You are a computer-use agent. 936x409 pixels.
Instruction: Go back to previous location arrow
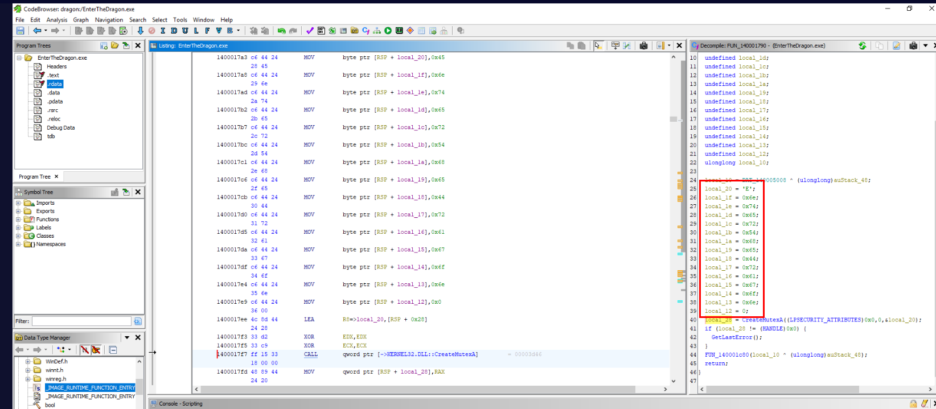click(x=37, y=31)
